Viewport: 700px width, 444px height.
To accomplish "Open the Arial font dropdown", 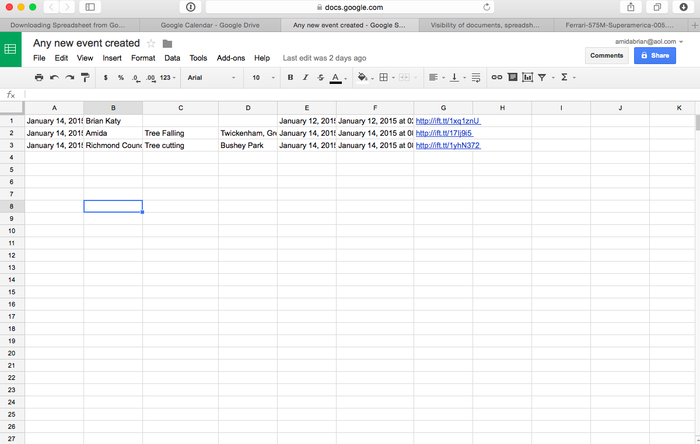I will (x=212, y=77).
